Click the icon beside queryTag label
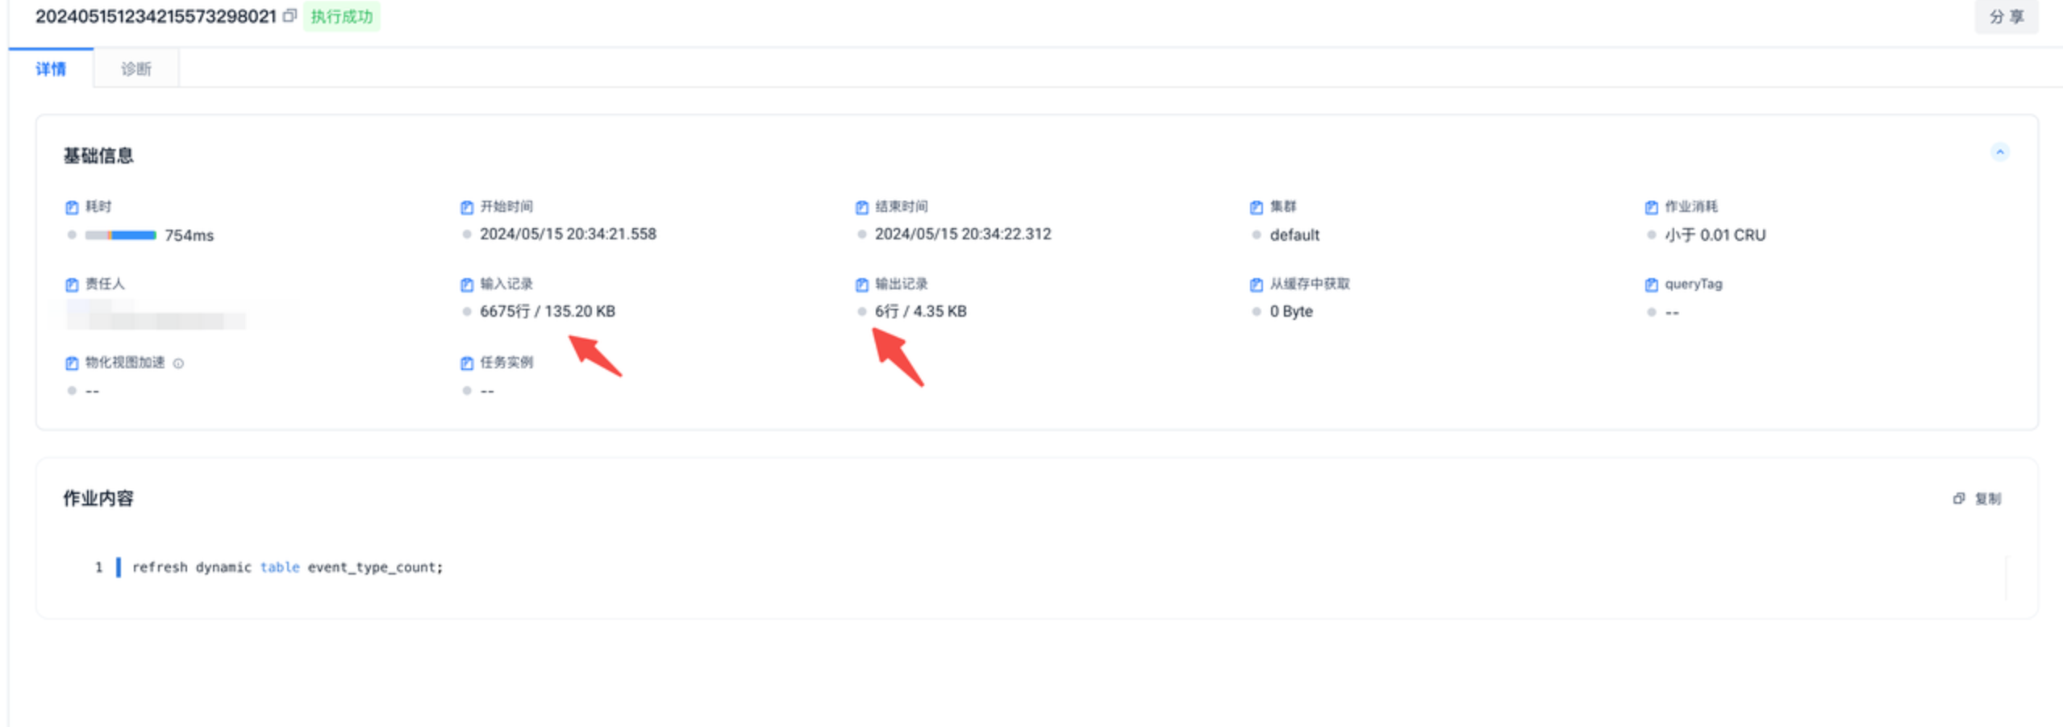The image size is (2063, 727). coord(1651,285)
